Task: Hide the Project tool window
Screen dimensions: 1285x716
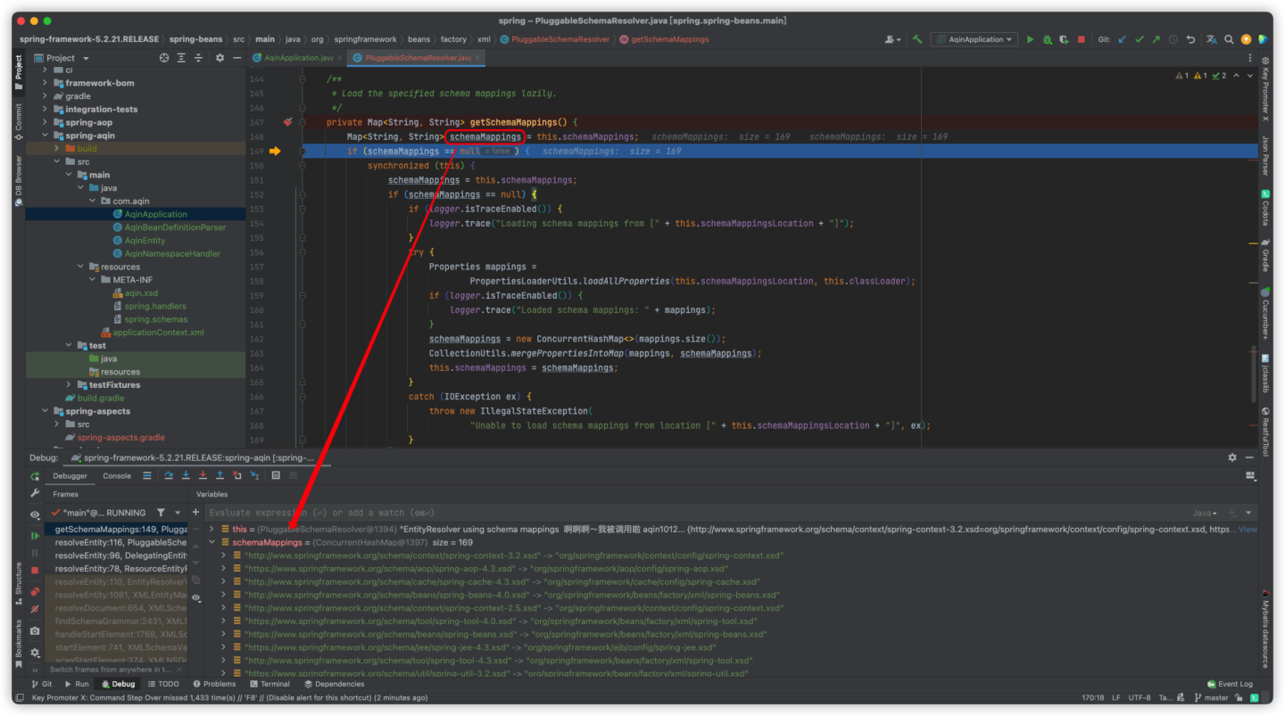Action: click(237, 58)
